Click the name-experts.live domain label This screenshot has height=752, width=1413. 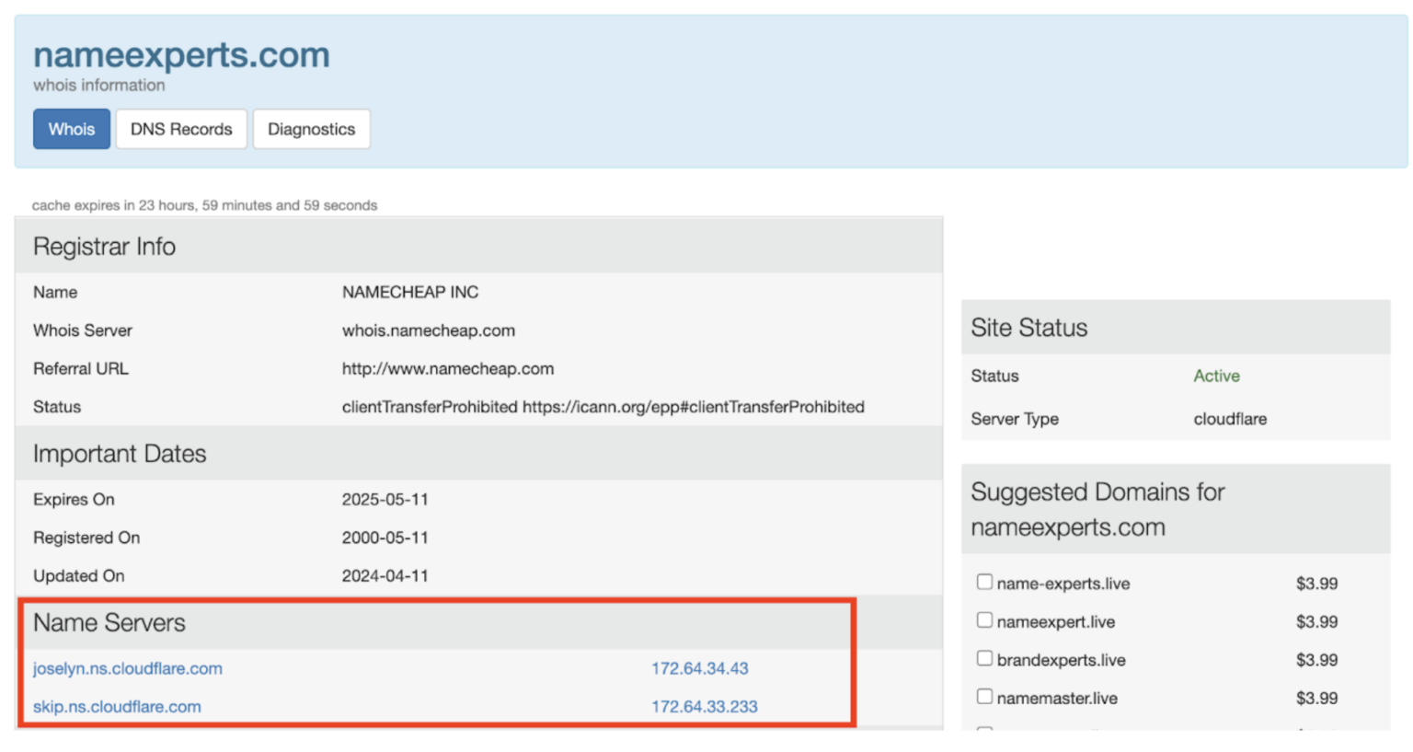pyautogui.click(x=1063, y=584)
